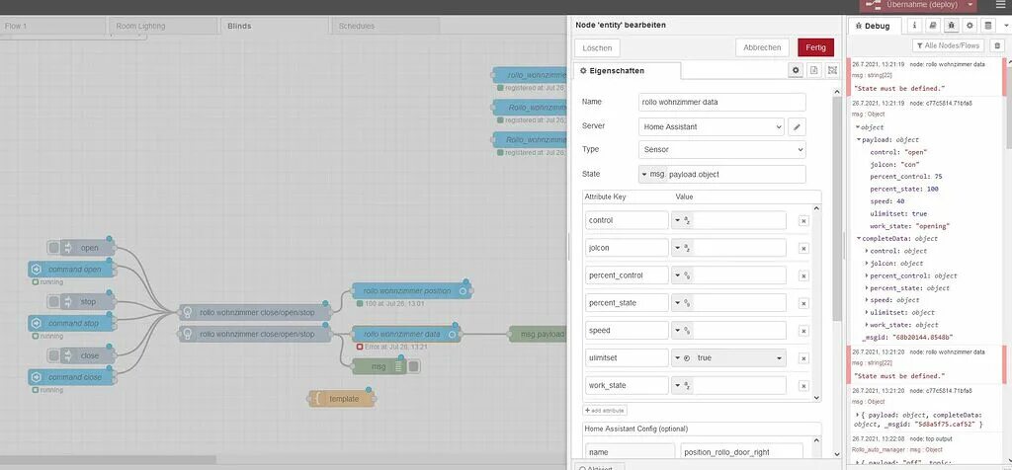Remove the speed attribute row
The width and height of the screenshot is (1012, 470).
point(803,331)
